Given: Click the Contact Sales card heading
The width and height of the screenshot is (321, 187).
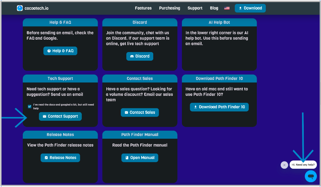Looking at the screenshot, I should pos(140,79).
